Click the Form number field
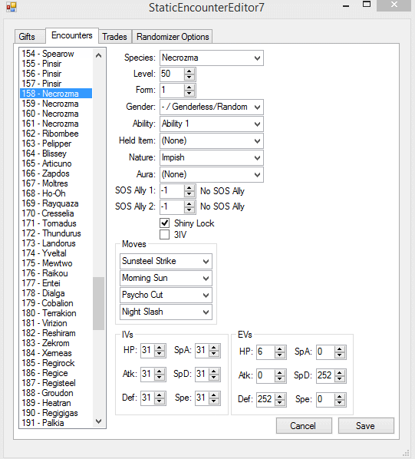The width and height of the screenshot is (415, 459). pyautogui.click(x=173, y=90)
